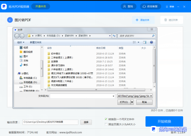Screen dimensions: 191x136
Task: Click the 开始转换 button
Action: [164, 121]
